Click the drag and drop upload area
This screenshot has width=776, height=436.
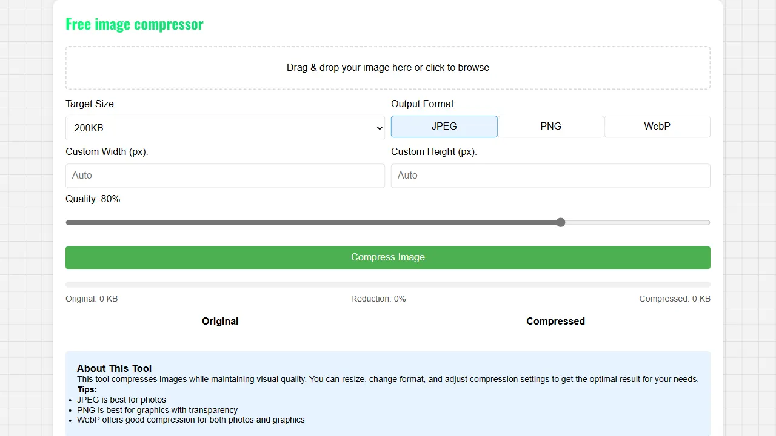388,68
